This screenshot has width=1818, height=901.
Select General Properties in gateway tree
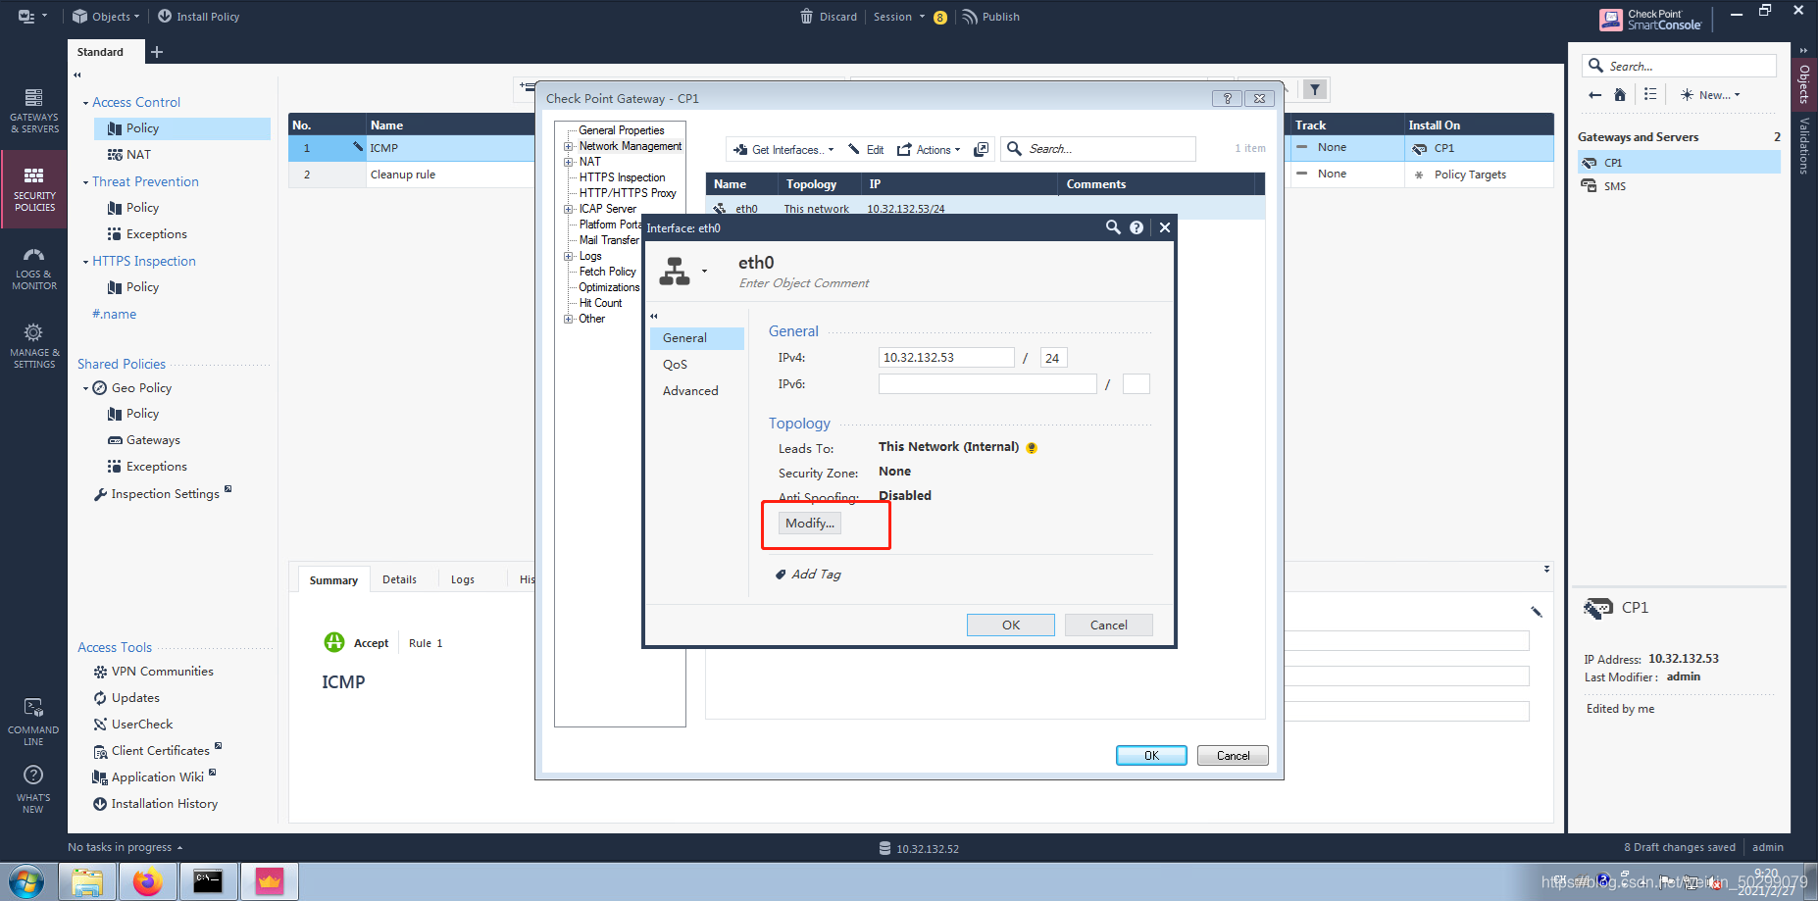click(x=621, y=130)
